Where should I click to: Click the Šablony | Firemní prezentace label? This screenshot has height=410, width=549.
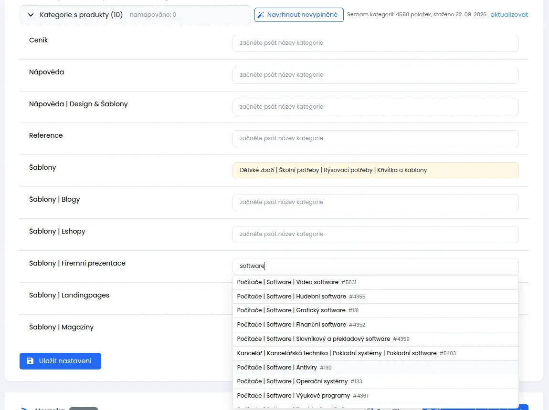pos(77,263)
